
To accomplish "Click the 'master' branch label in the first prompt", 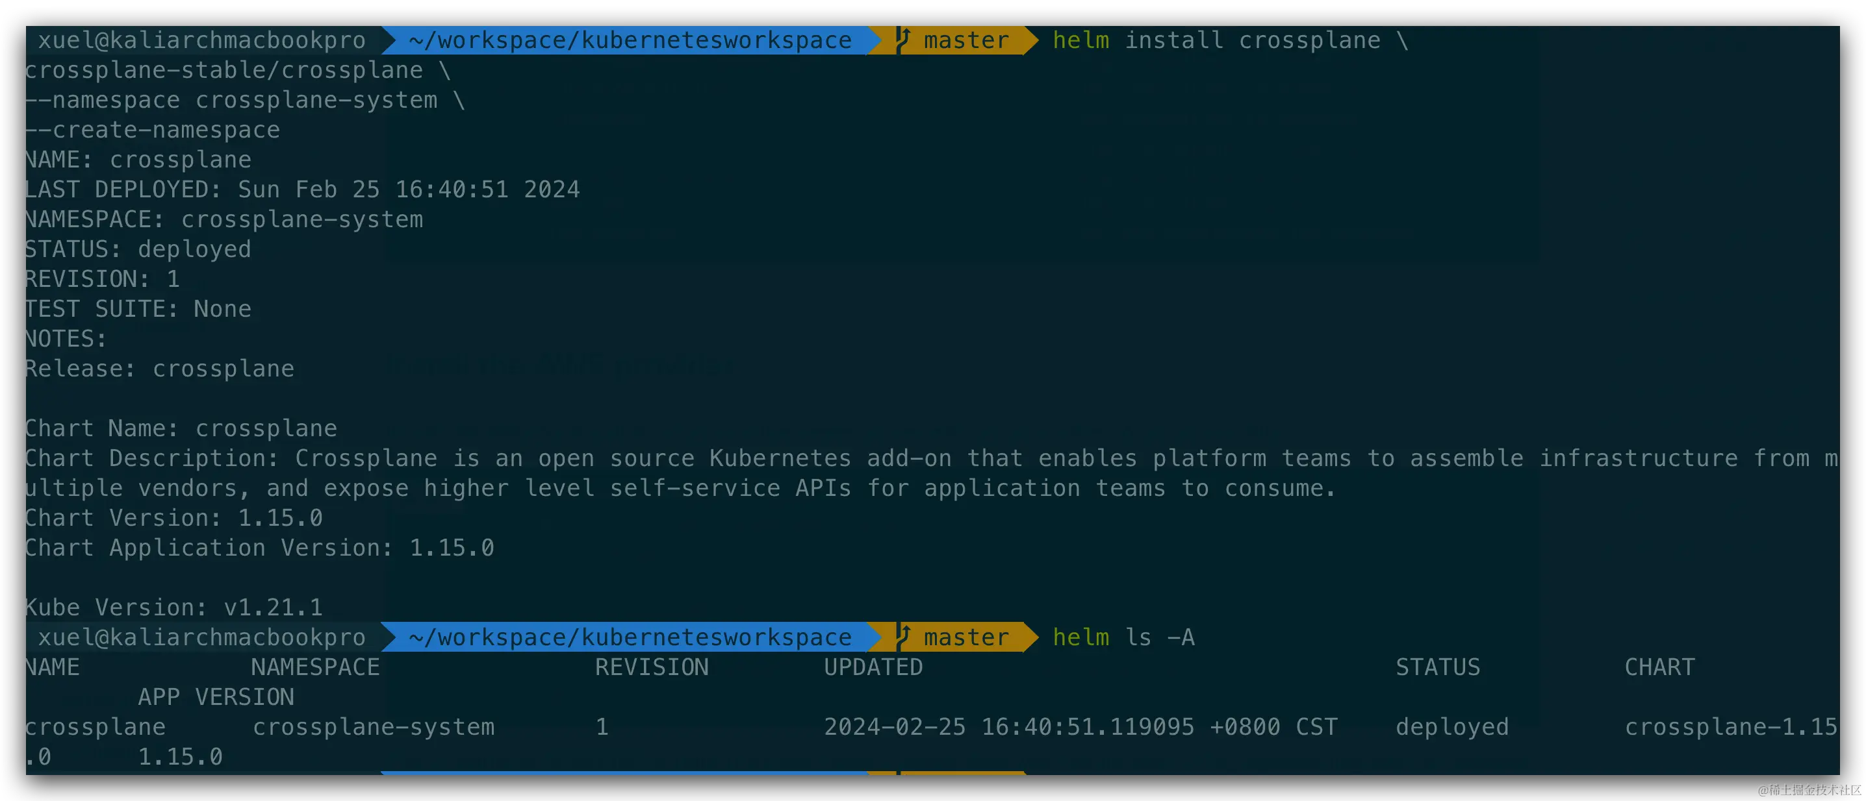I will coord(966,40).
